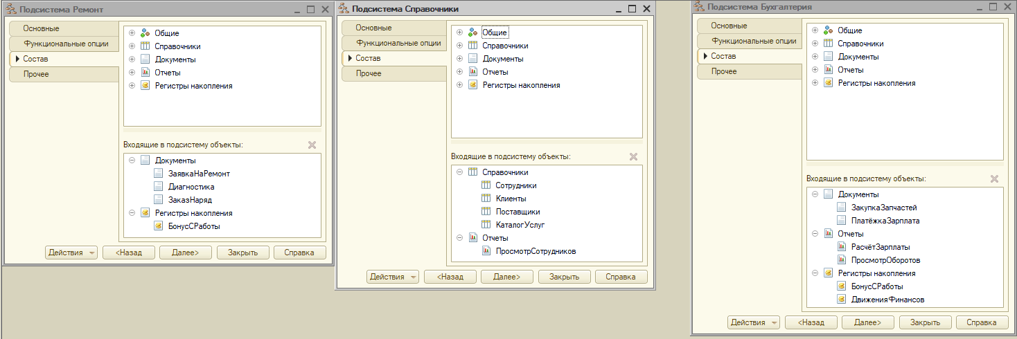
Task: Collapse Документы in Ремонт included objects list
Action: click(x=132, y=161)
